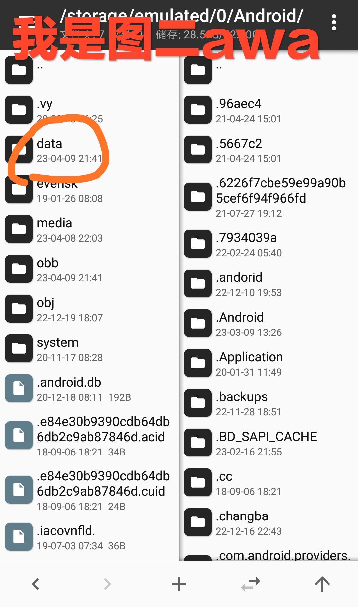This screenshot has width=358, height=607.
Task: Open the .changba folder
Action: [x=242, y=516]
